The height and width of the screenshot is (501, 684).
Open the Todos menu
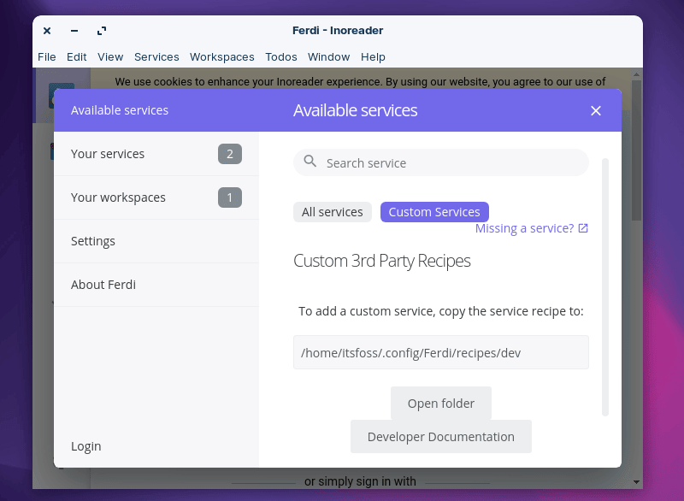pos(280,57)
